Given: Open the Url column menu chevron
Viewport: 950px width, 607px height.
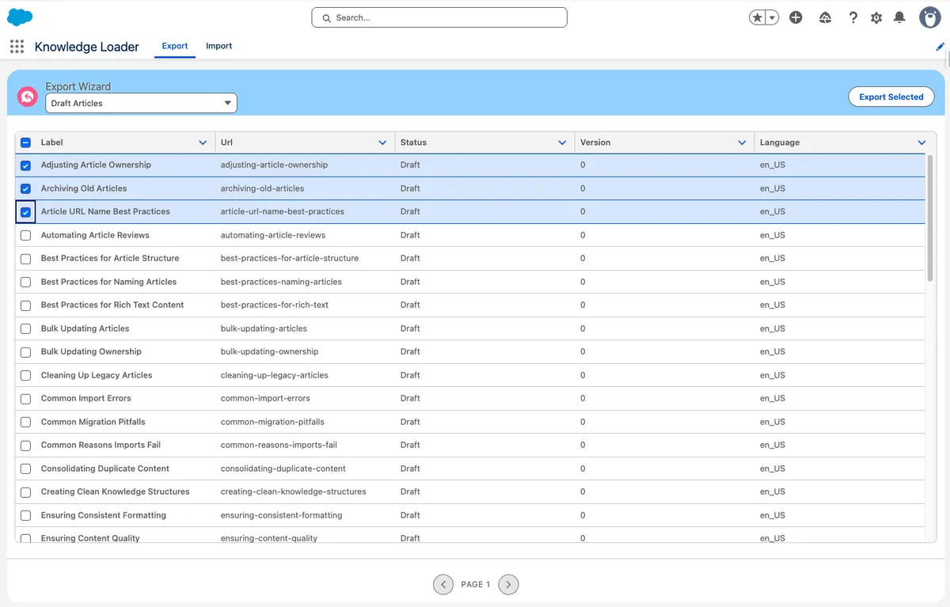Looking at the screenshot, I should pos(382,142).
